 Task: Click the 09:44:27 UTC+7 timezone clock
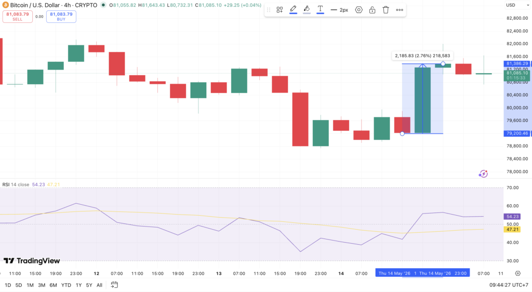[509, 285]
